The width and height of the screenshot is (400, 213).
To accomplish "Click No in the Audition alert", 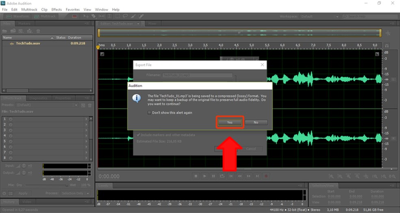I will [x=256, y=122].
